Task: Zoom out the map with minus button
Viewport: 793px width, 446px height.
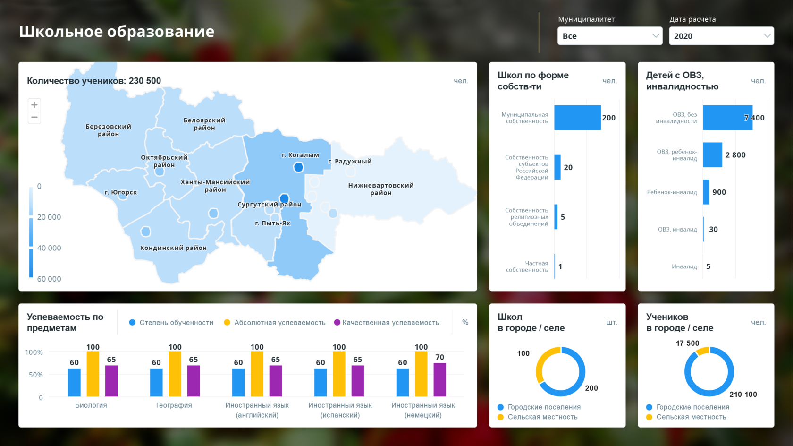Action: pos(34,117)
